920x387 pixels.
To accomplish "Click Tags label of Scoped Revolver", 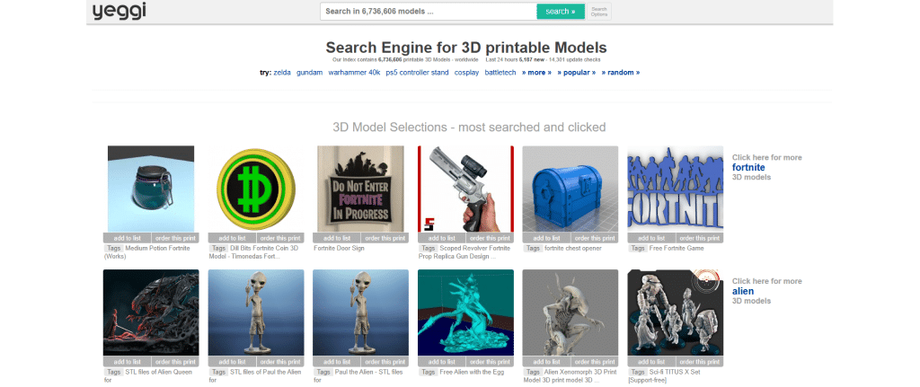I will coord(429,249).
